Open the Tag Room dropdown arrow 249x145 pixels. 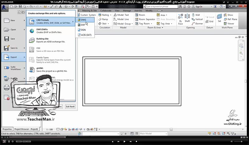[x=152, y=24]
